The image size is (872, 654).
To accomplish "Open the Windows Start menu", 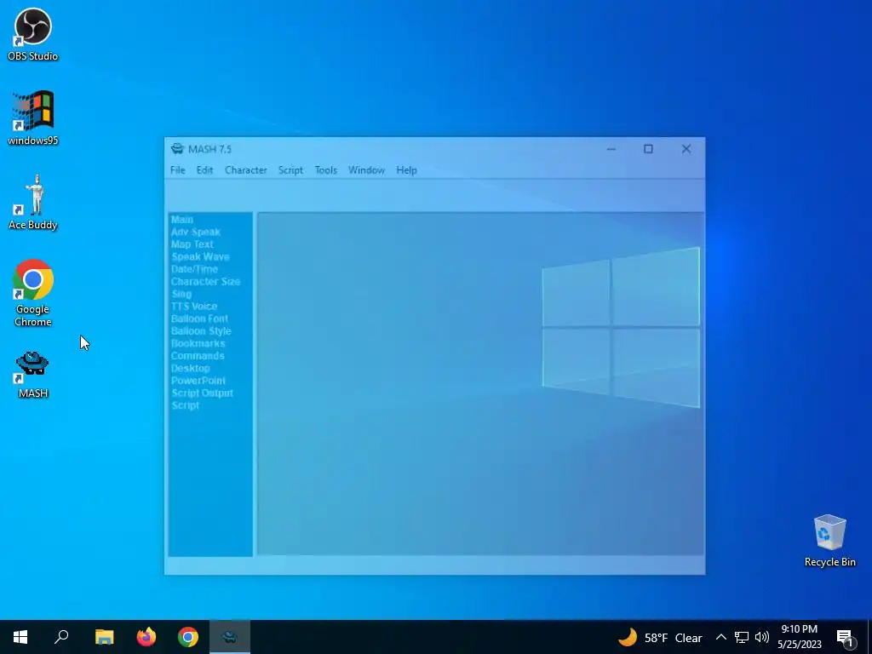I will [x=20, y=637].
